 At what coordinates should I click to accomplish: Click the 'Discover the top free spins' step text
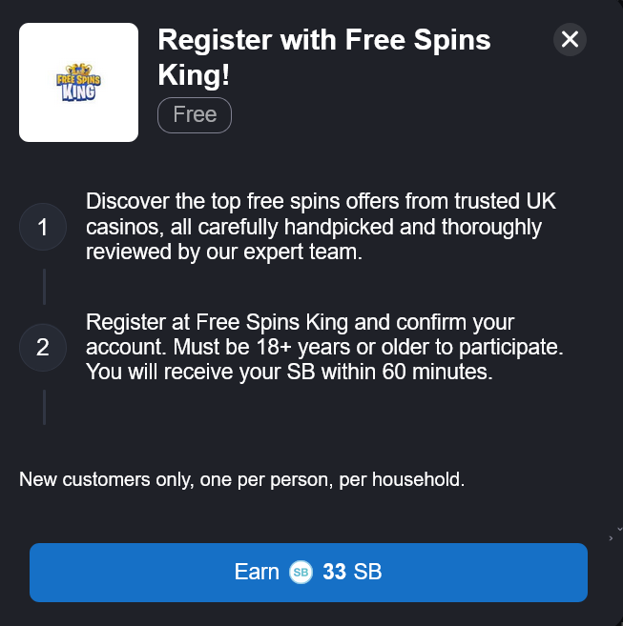(321, 203)
